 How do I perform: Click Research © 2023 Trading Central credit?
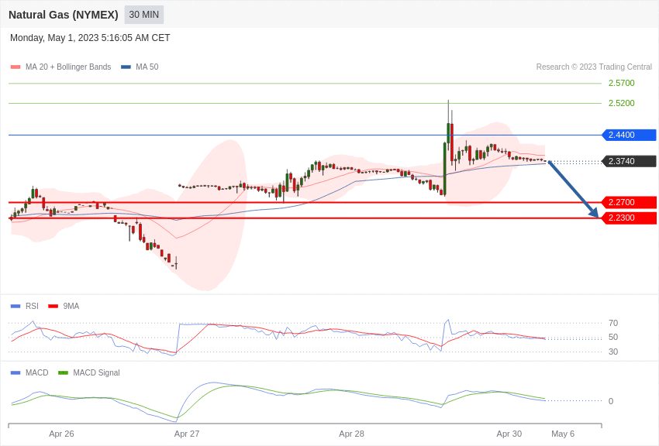(594, 67)
